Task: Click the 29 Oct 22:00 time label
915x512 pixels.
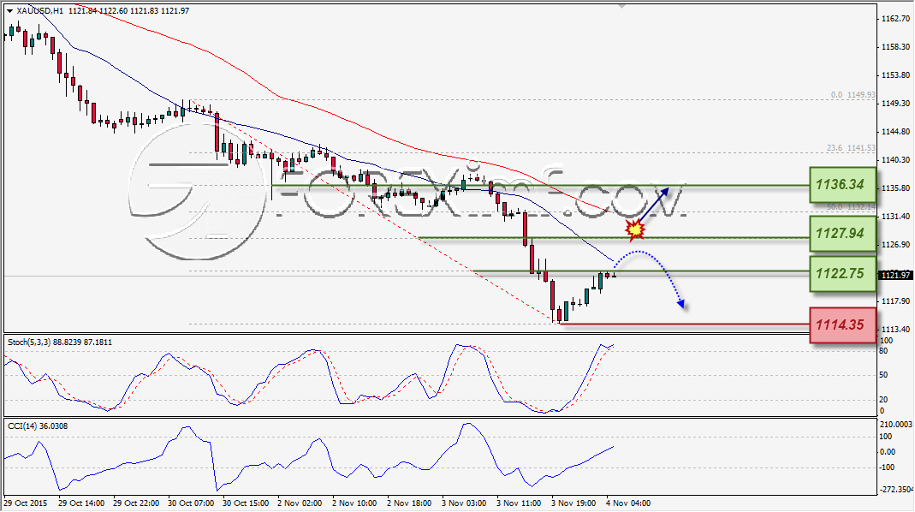Action: tap(136, 503)
